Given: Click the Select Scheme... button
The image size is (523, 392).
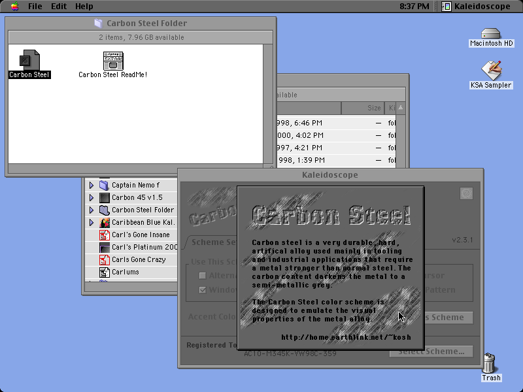Looking at the screenshot, I should 431,351.
